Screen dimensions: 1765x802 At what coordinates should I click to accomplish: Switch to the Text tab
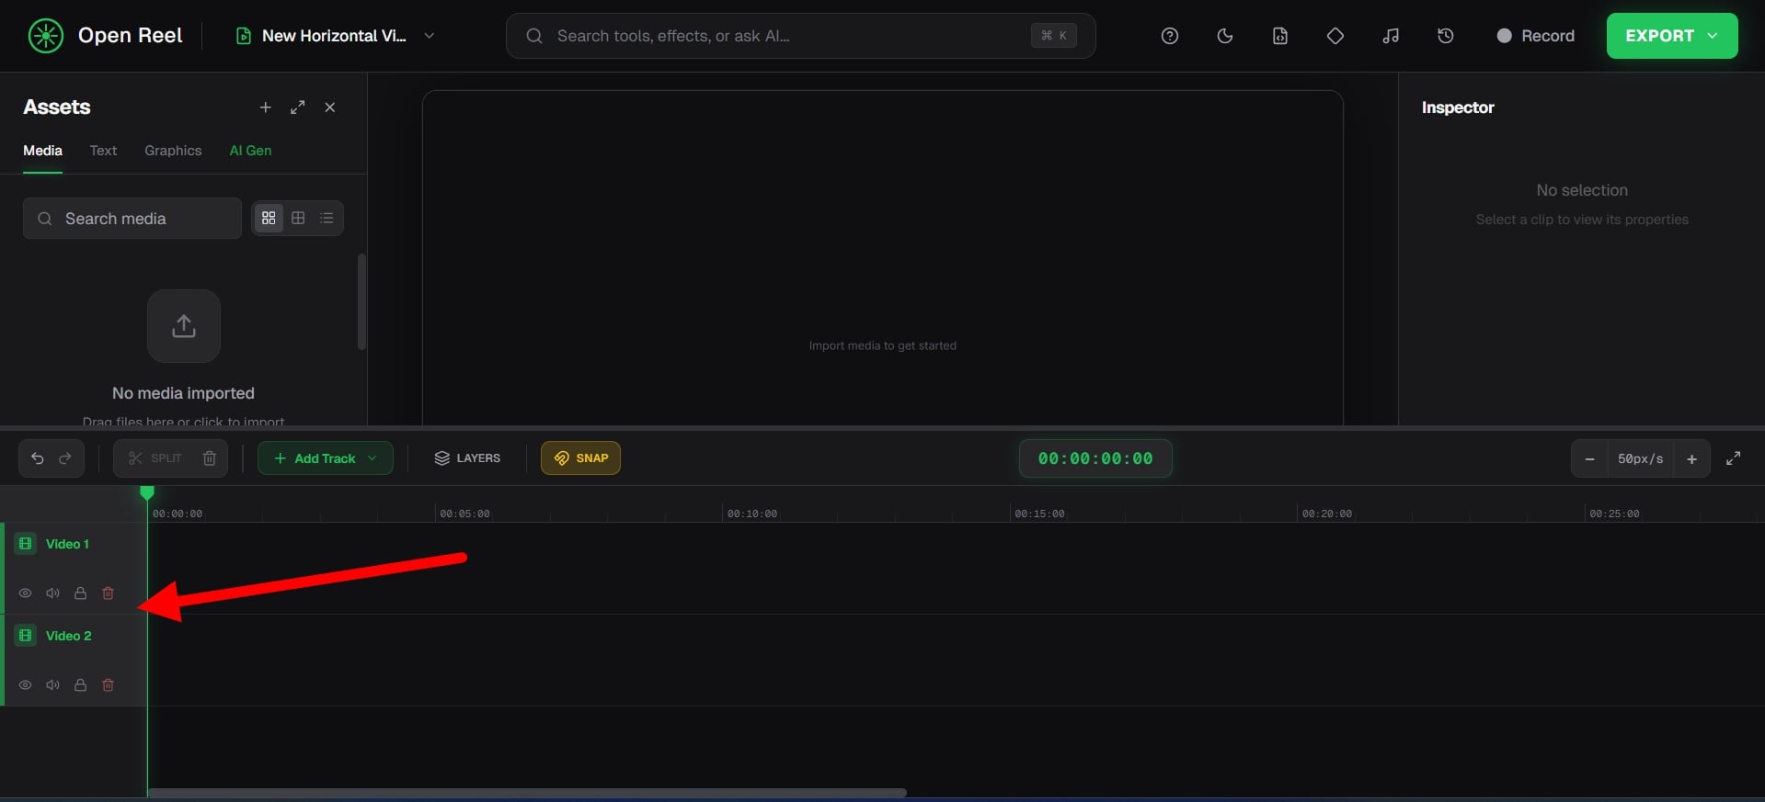(x=103, y=151)
